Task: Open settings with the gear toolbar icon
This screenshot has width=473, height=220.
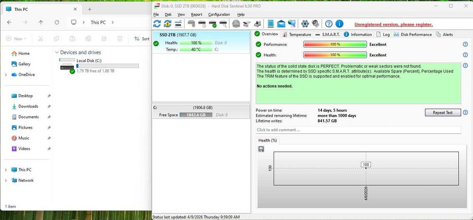Action: pyautogui.click(x=305, y=24)
